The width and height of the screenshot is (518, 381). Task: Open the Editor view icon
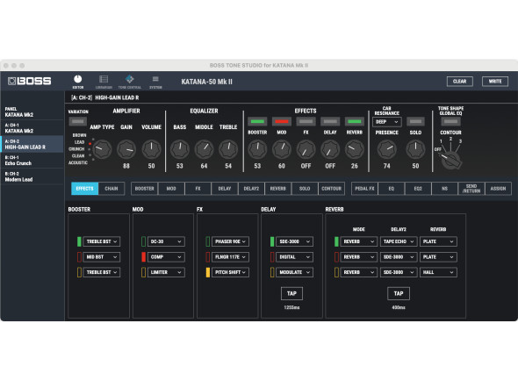(x=77, y=82)
